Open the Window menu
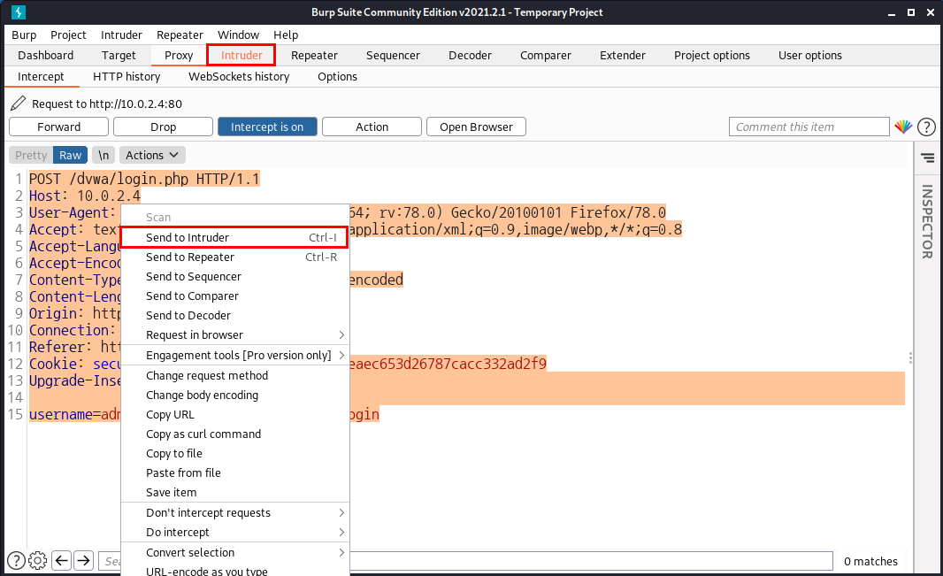This screenshot has height=576, width=943. 238,35
